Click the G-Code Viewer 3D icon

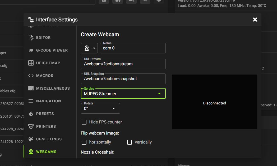(x=31, y=50)
